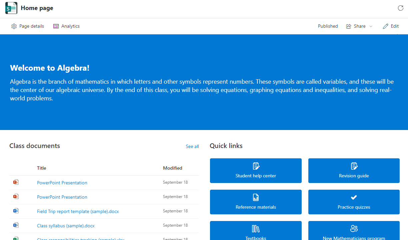This screenshot has width=408, height=240.
Task: Open the See all documents link
Action: pos(192,146)
